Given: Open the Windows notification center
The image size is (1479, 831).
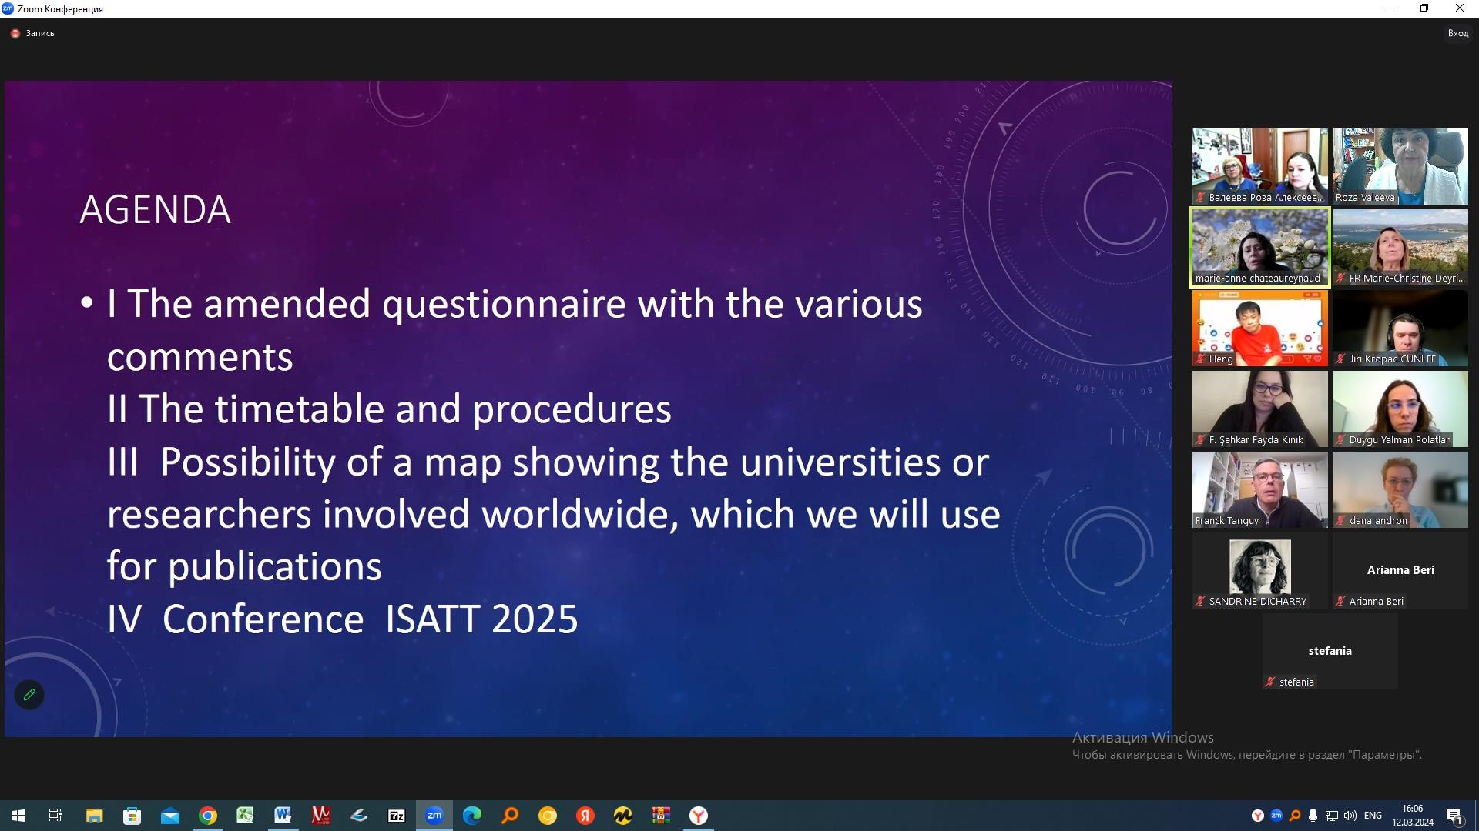Looking at the screenshot, I should click(1454, 816).
